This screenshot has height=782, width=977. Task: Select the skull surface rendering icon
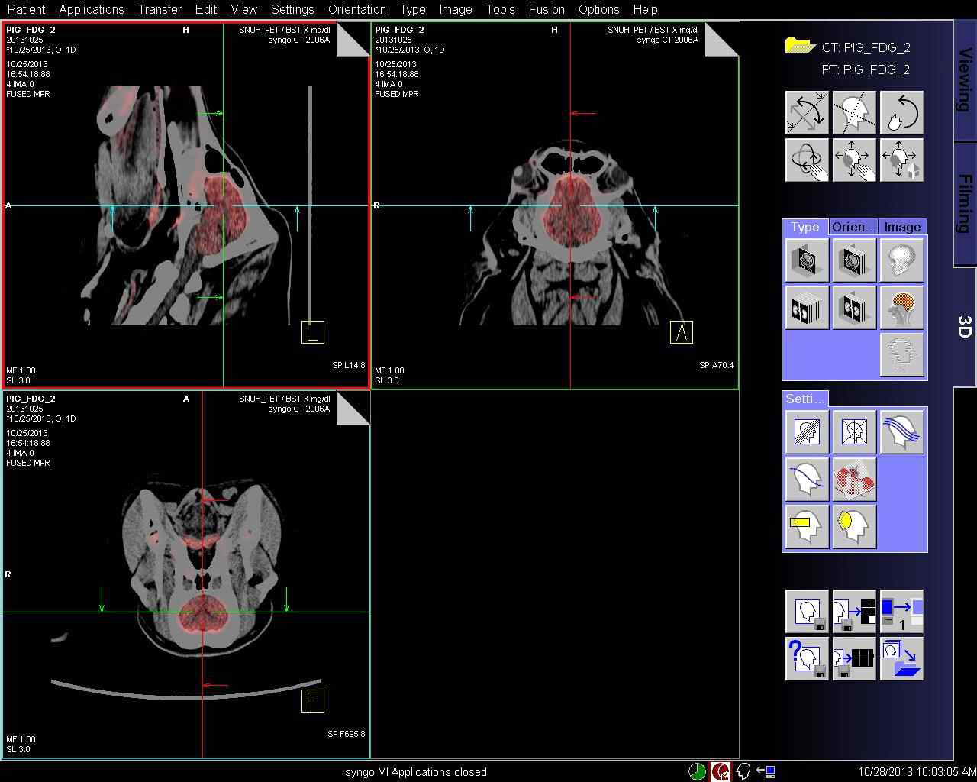[901, 260]
